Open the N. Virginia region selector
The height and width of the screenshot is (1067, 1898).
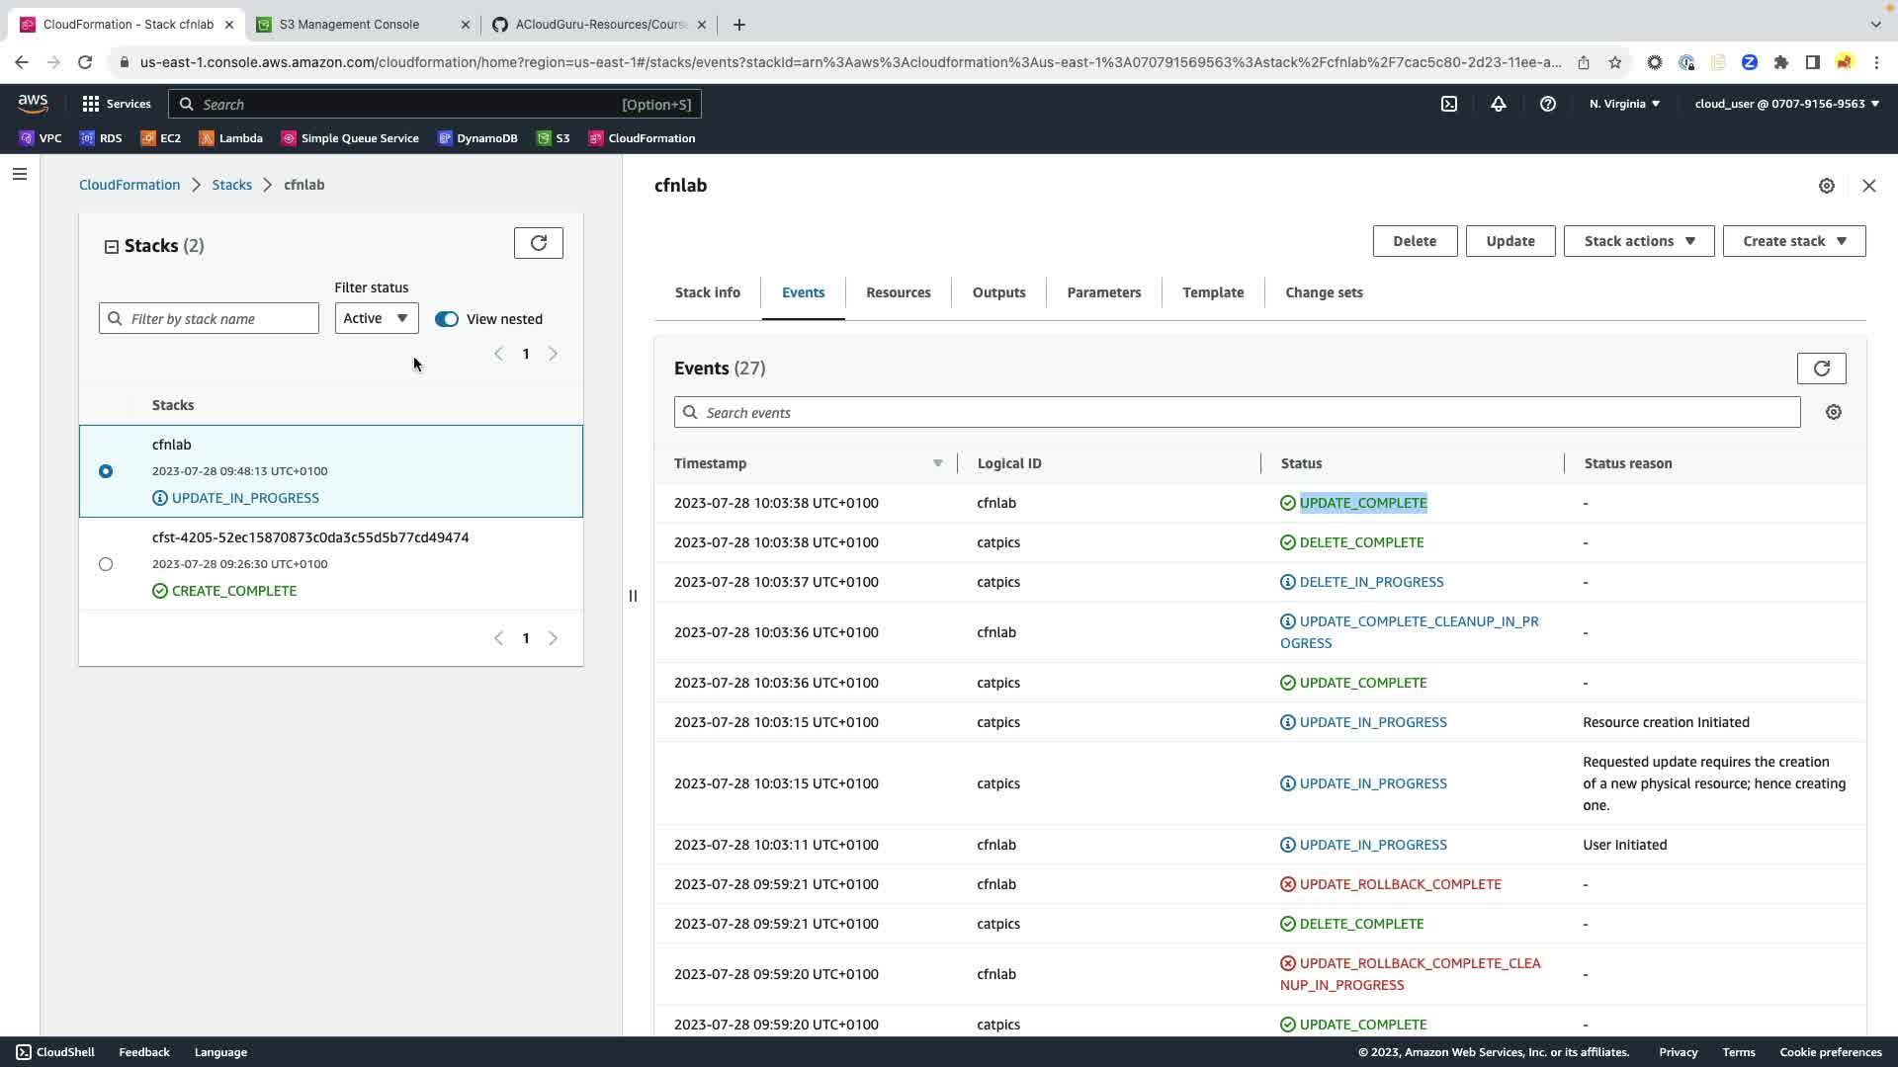pos(1624,104)
